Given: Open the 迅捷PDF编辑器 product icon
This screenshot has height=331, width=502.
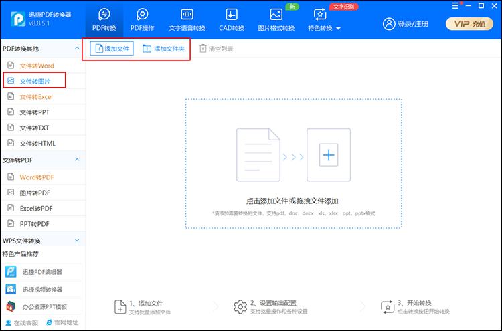Looking at the screenshot, I should [x=11, y=272].
